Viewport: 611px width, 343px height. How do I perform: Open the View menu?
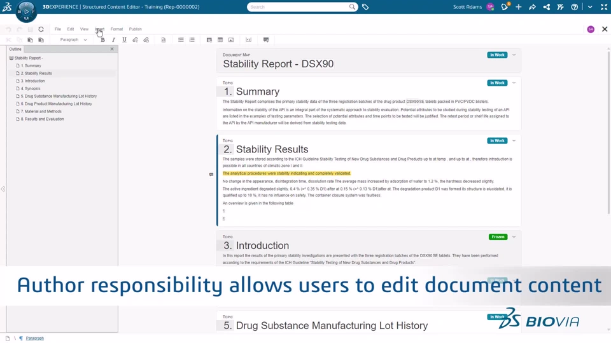tap(84, 29)
